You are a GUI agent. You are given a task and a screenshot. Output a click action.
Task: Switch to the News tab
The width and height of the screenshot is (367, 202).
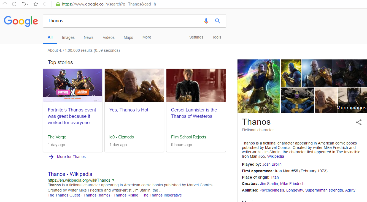88,37
